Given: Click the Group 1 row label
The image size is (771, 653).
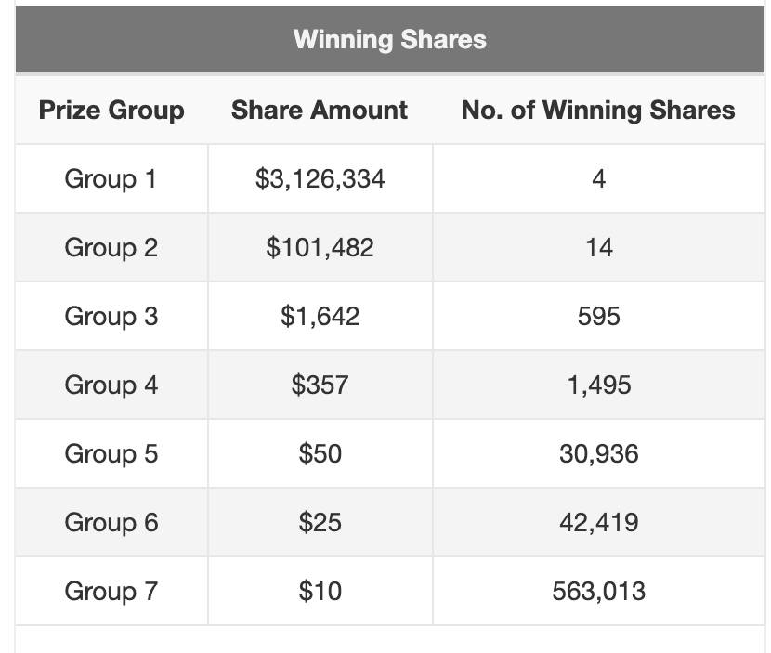Looking at the screenshot, I should click(x=111, y=178).
